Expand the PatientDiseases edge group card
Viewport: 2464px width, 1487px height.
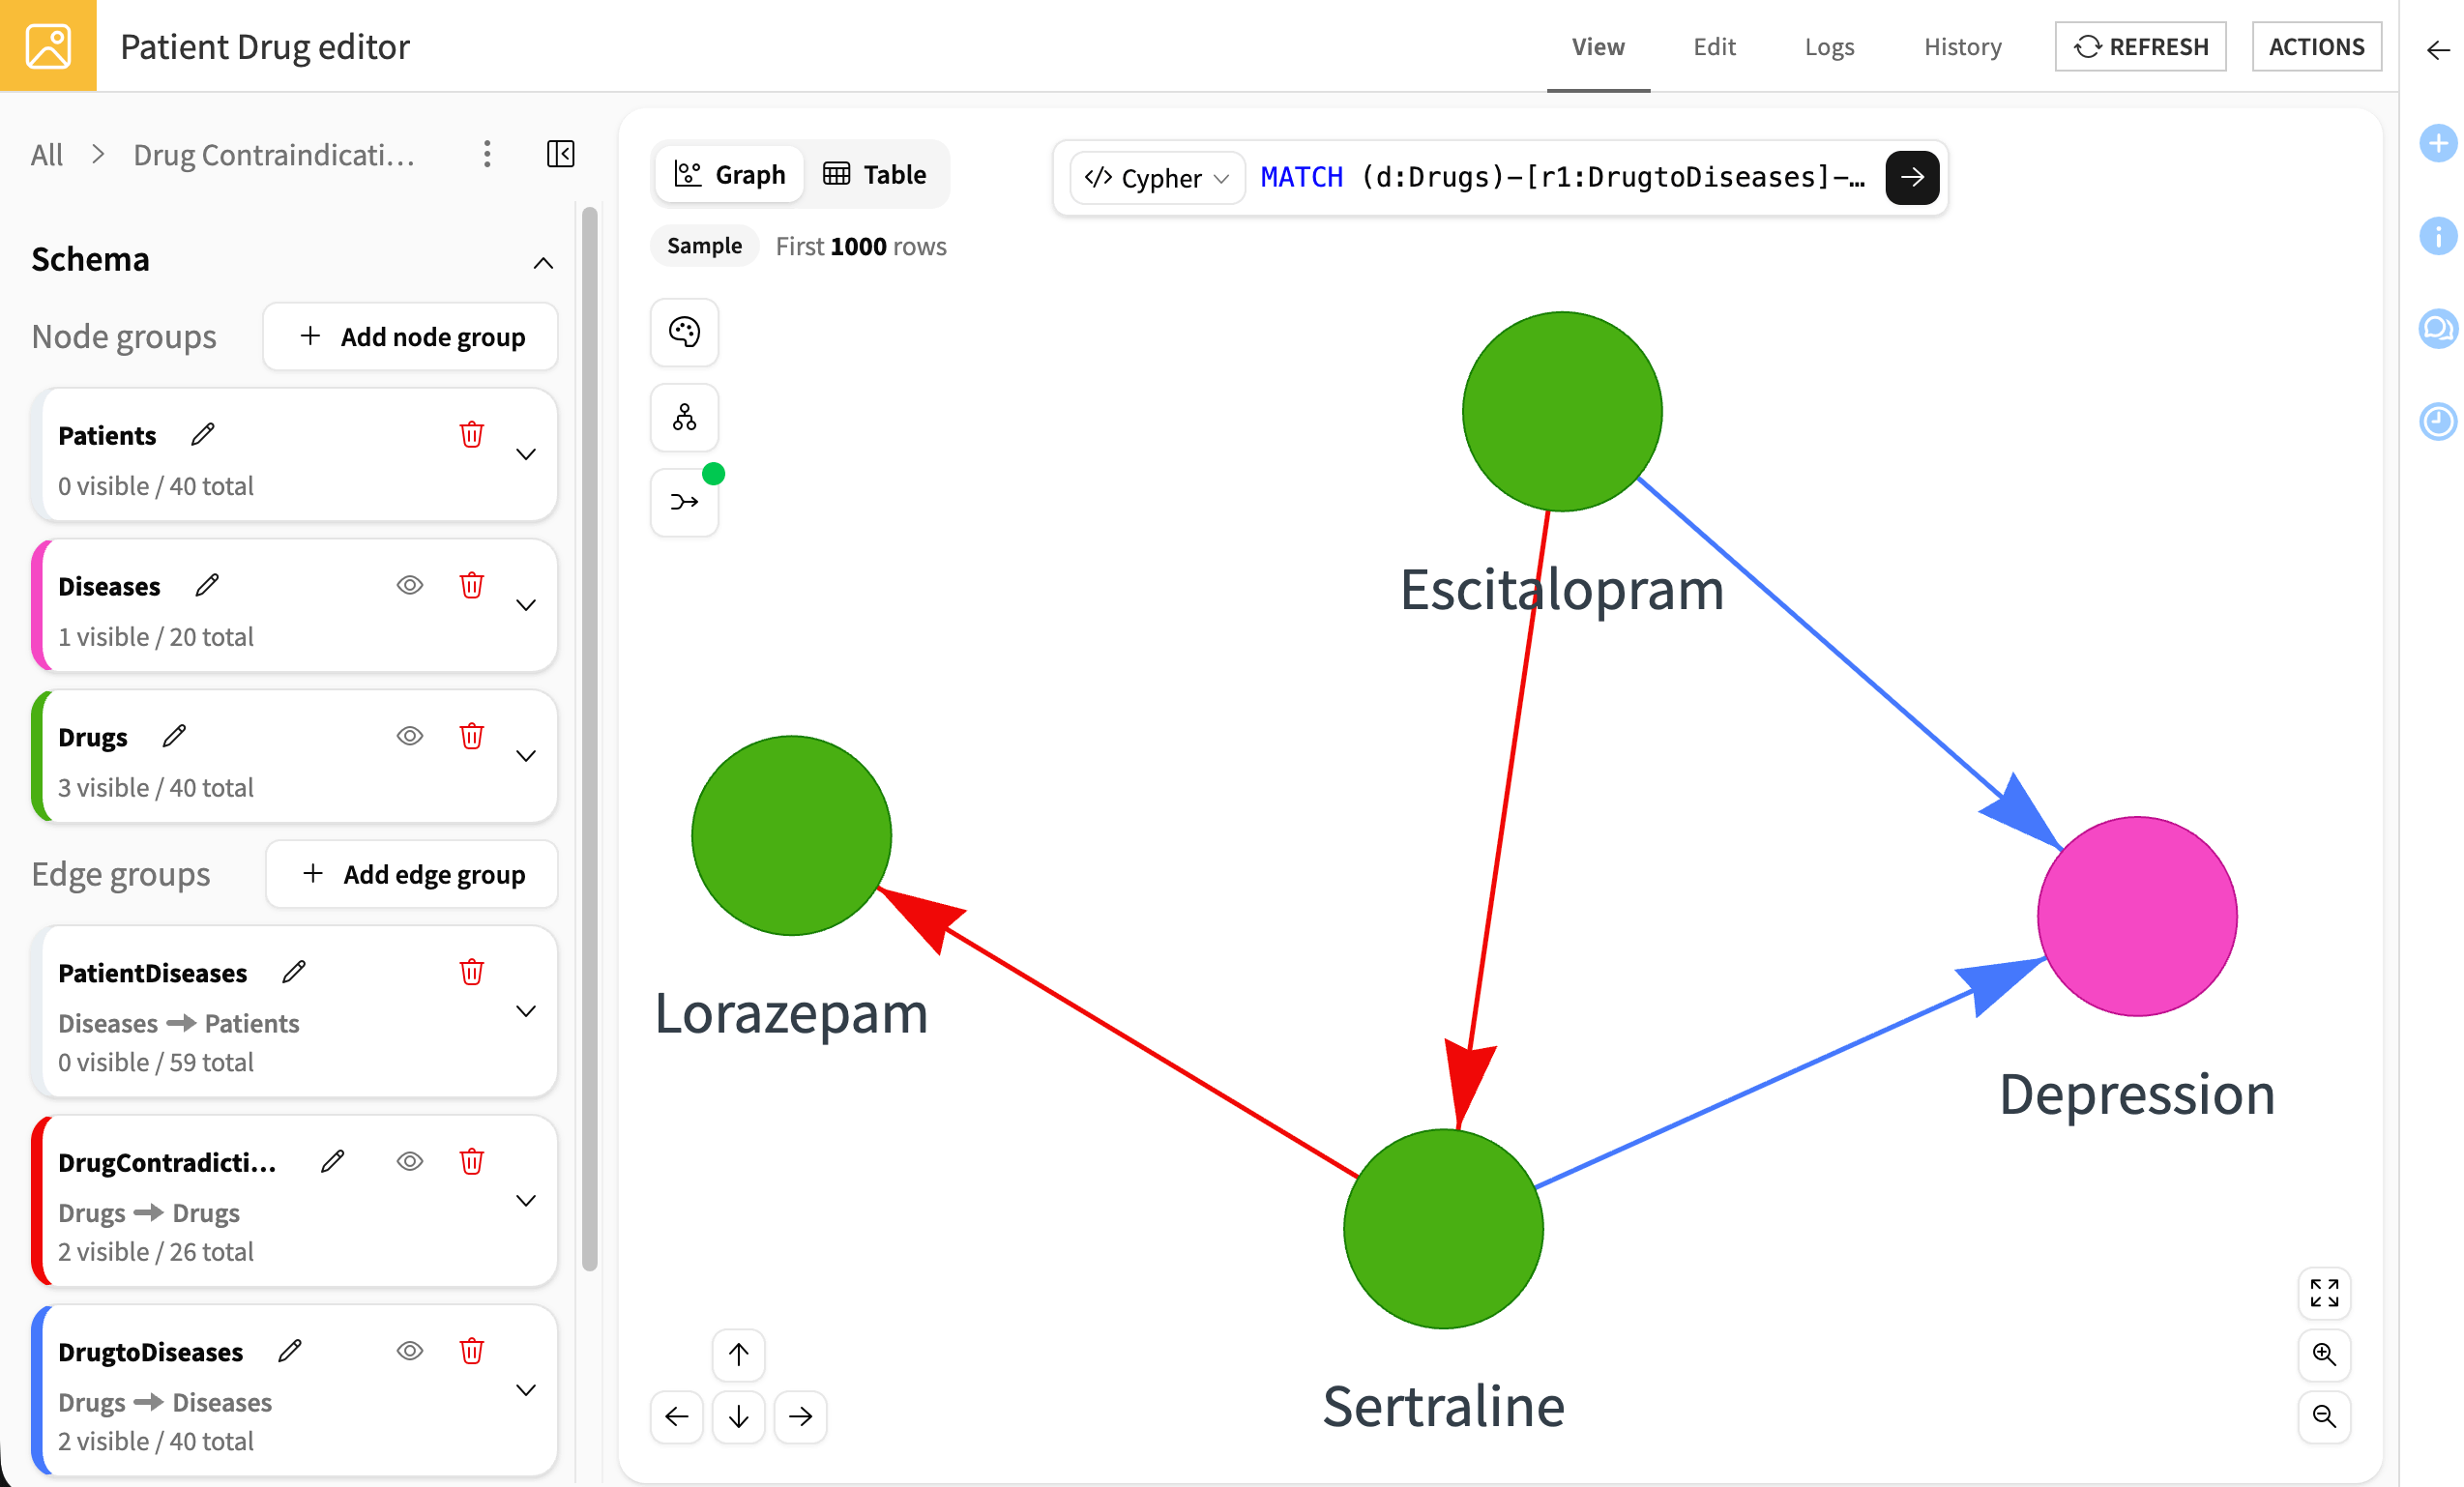click(x=526, y=1012)
